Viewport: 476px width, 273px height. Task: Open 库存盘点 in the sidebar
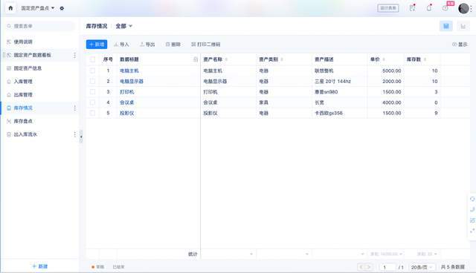(23, 121)
